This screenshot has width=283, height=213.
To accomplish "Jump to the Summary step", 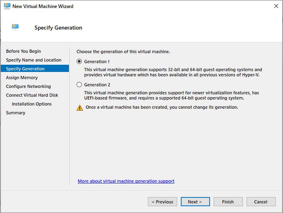I will click(16, 113).
